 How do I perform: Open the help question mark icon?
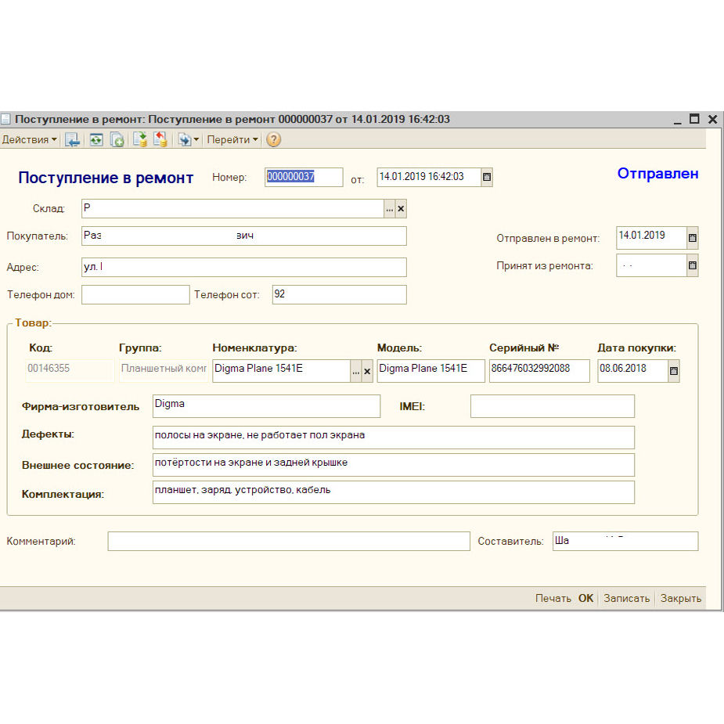(273, 139)
